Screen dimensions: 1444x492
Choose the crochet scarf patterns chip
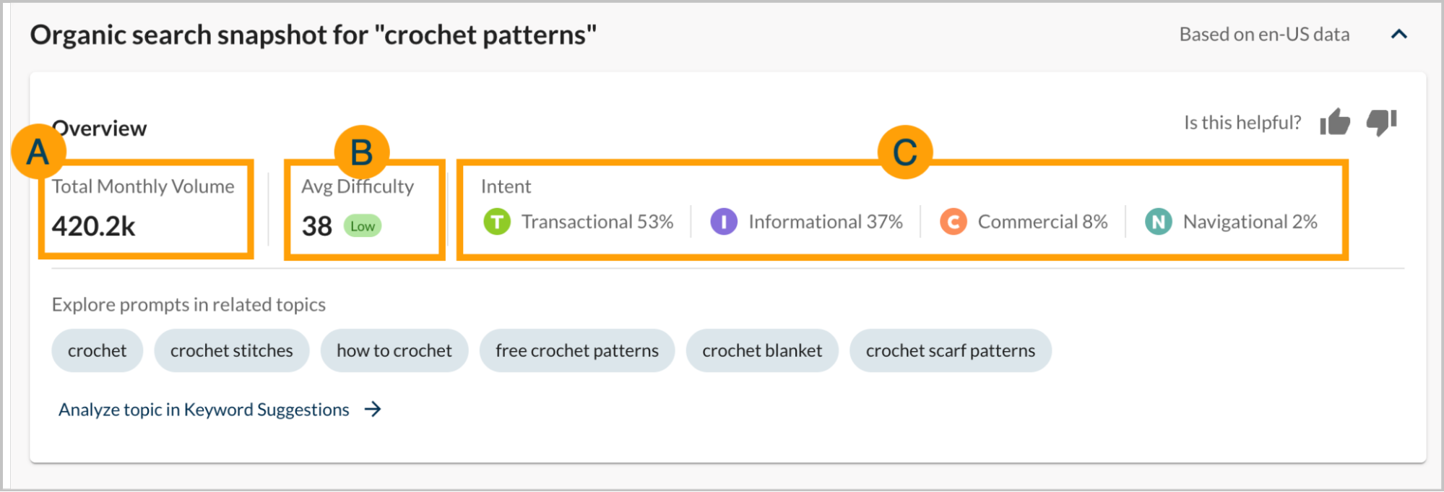[951, 350]
